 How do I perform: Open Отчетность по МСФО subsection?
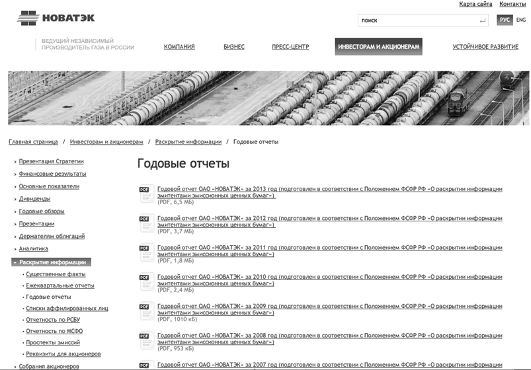(x=54, y=331)
